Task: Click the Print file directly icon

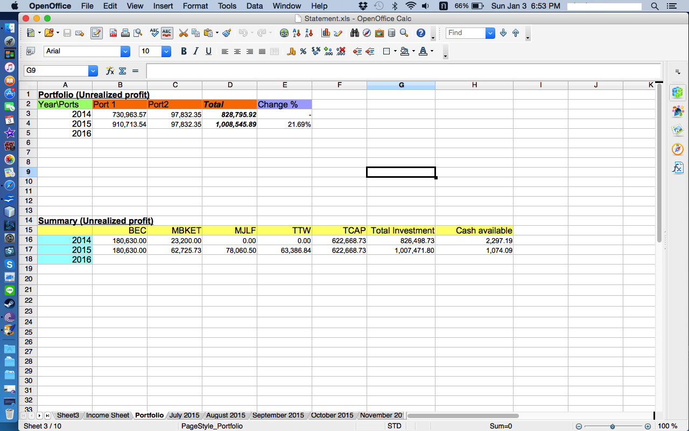Action: click(125, 33)
